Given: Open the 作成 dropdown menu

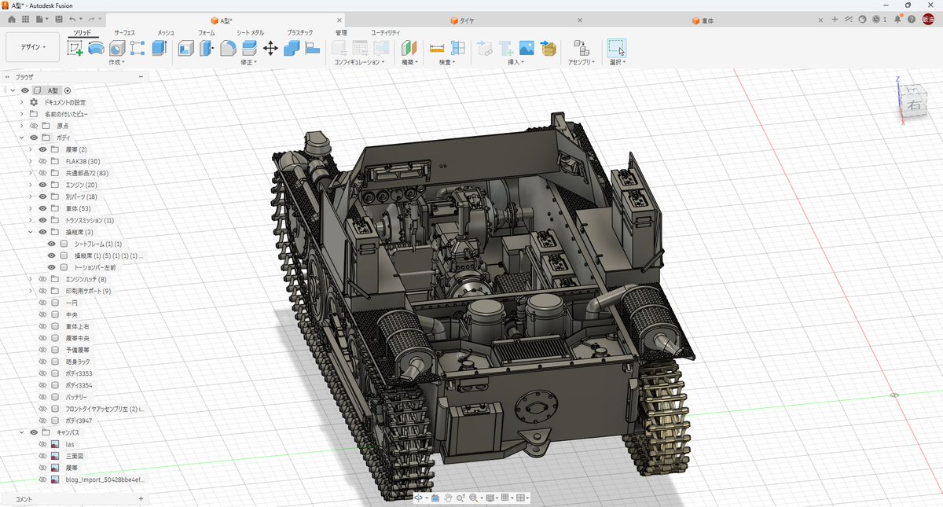Looking at the screenshot, I should tap(117, 62).
